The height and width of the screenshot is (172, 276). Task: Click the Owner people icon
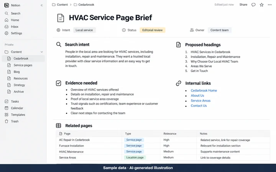click(192, 30)
